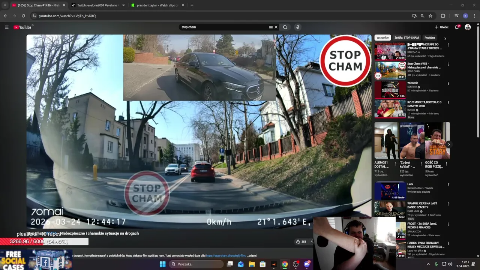
Task: Go to the YouTube home logo
Action: pyautogui.click(x=23, y=27)
